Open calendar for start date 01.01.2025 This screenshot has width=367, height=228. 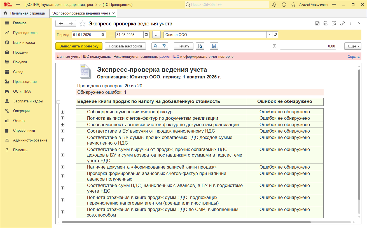coord(103,35)
